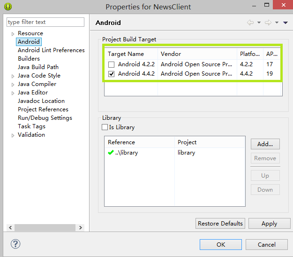Image resolution: width=293 pixels, height=257 pixels.
Task: Click the Eclipse icon in title bar
Action: (8, 7)
